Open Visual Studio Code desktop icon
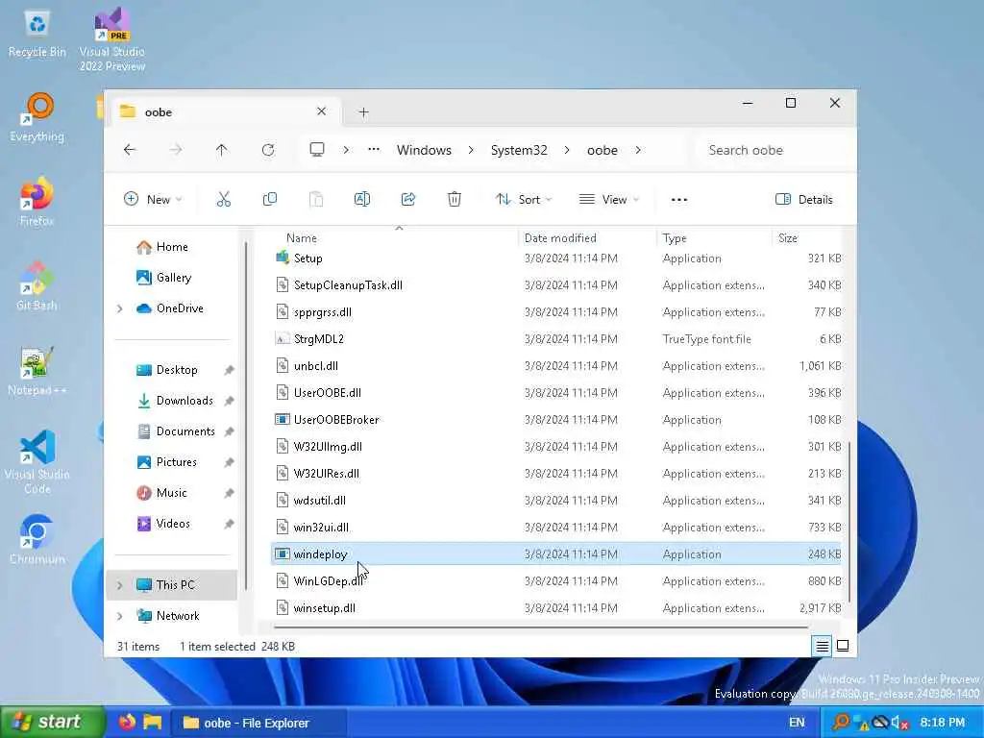 [x=37, y=462]
